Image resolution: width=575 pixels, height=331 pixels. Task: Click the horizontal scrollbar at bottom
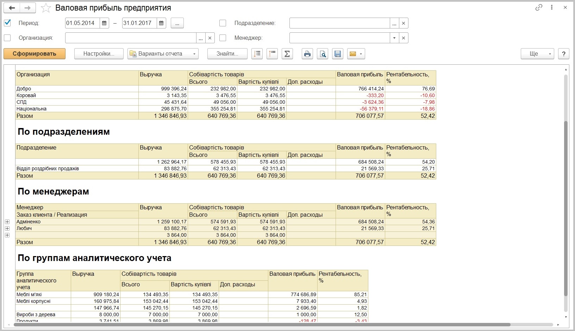(262, 325)
